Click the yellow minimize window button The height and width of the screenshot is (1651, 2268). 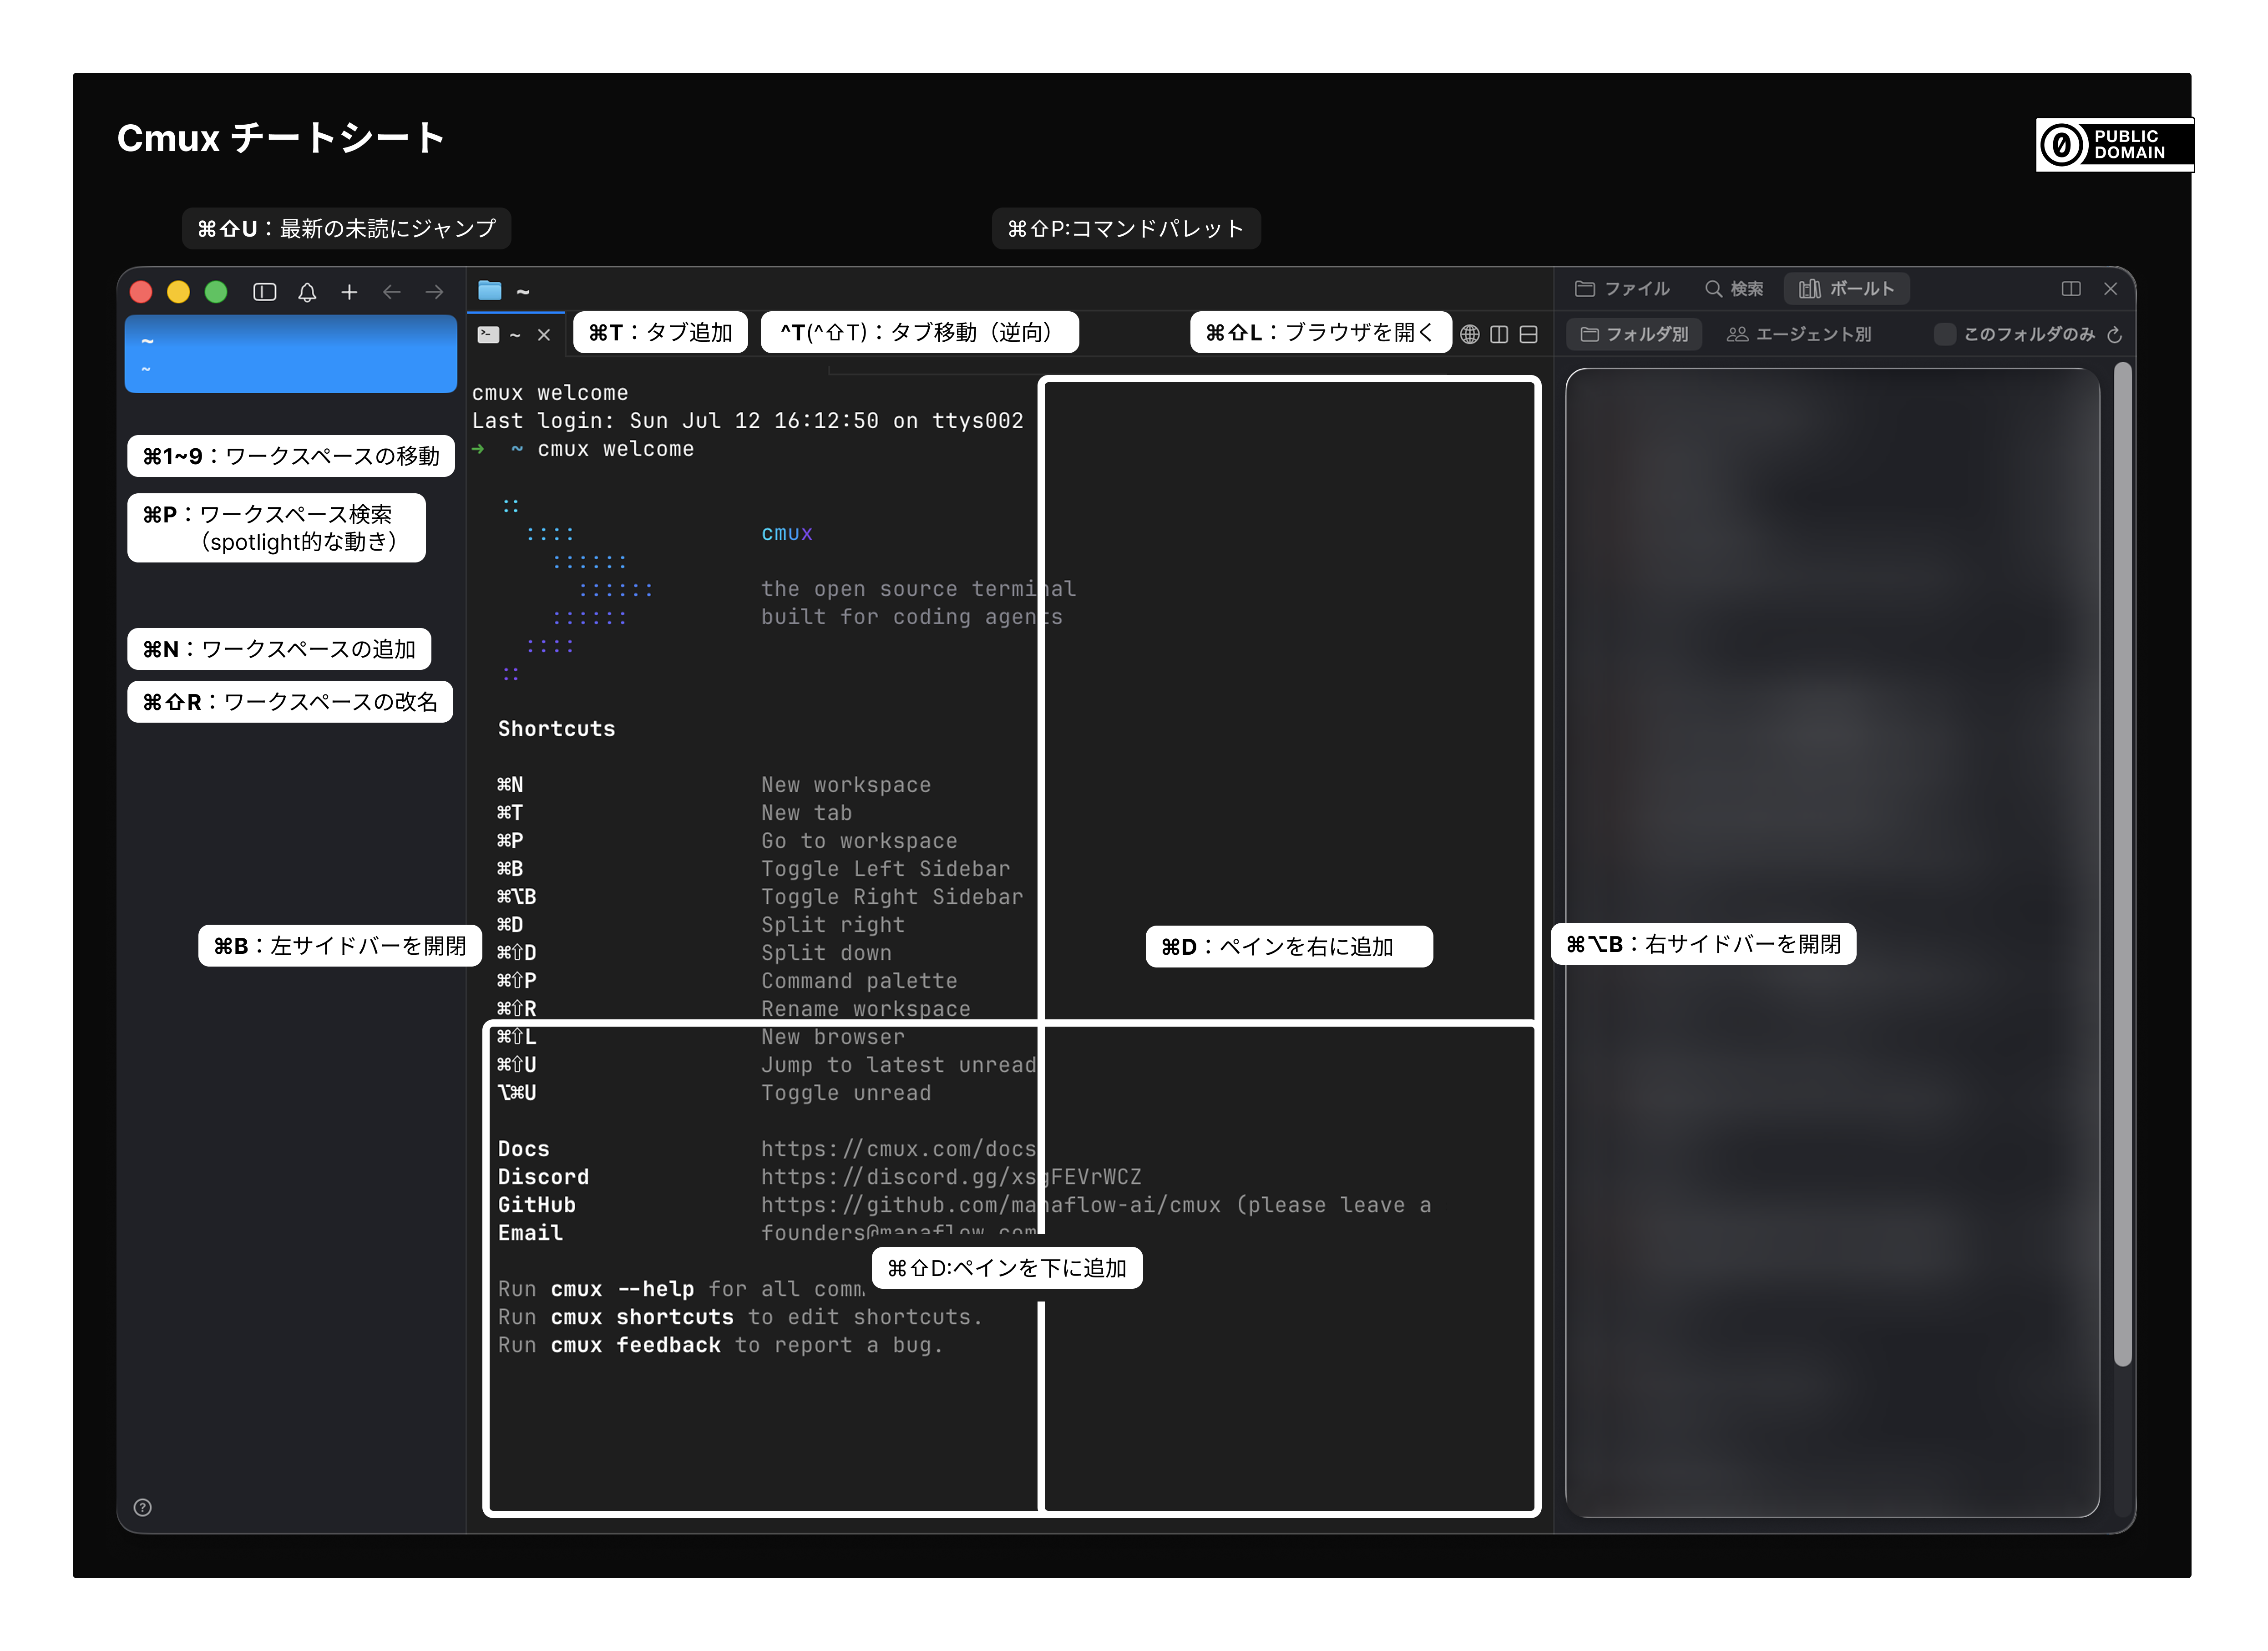(x=178, y=292)
